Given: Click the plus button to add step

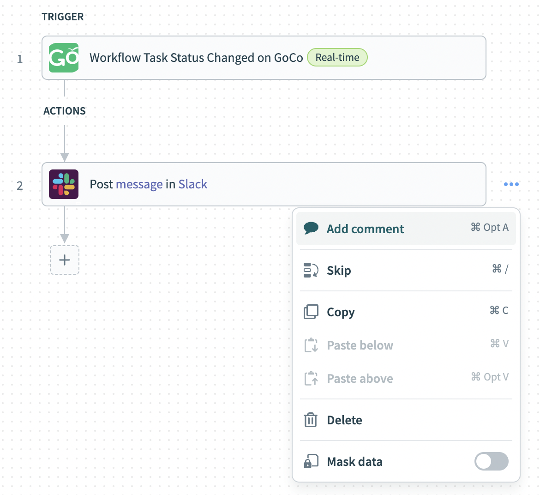Looking at the screenshot, I should [x=65, y=260].
